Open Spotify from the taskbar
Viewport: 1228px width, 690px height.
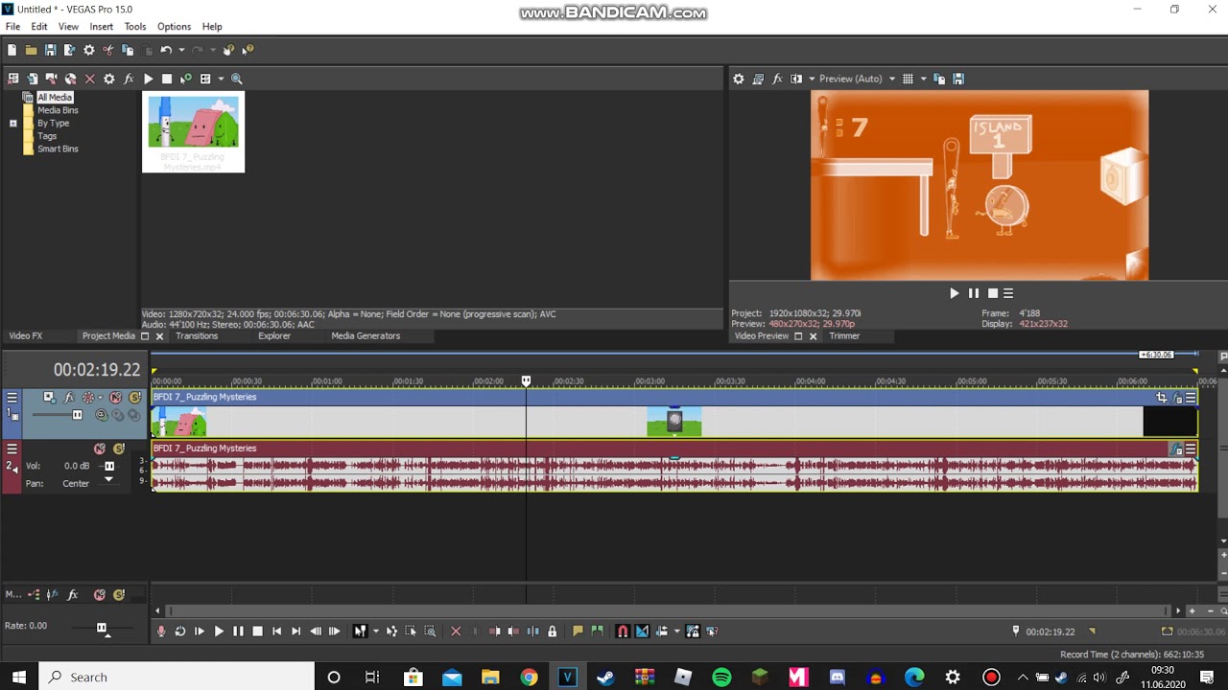point(721,678)
